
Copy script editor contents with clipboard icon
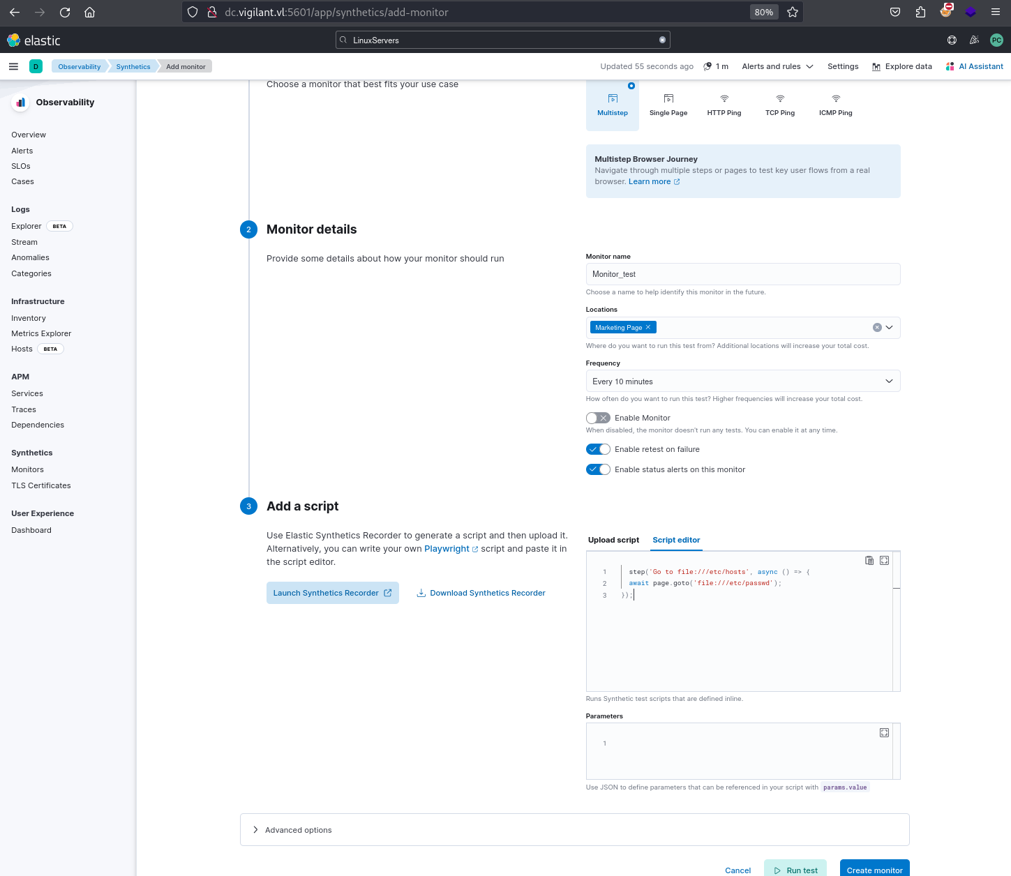tap(869, 561)
